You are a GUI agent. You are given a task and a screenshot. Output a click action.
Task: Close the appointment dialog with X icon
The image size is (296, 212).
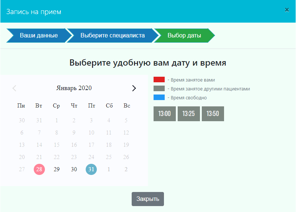pyautogui.click(x=287, y=10)
